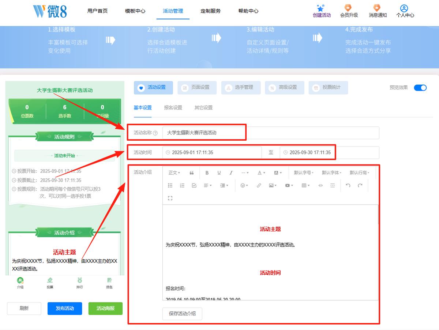Open the insert video dropdown
This screenshot has height=330, width=439.
coord(289,186)
